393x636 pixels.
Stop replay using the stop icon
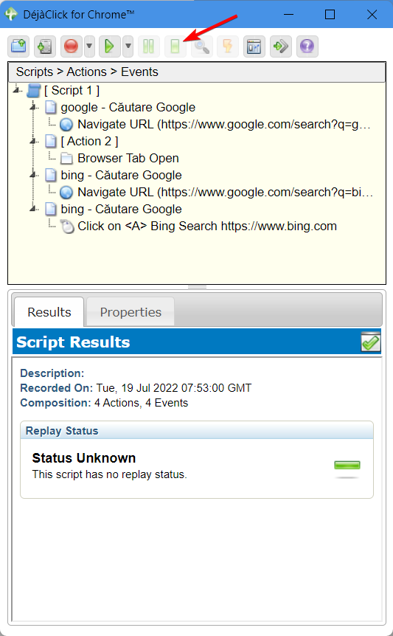tap(175, 46)
